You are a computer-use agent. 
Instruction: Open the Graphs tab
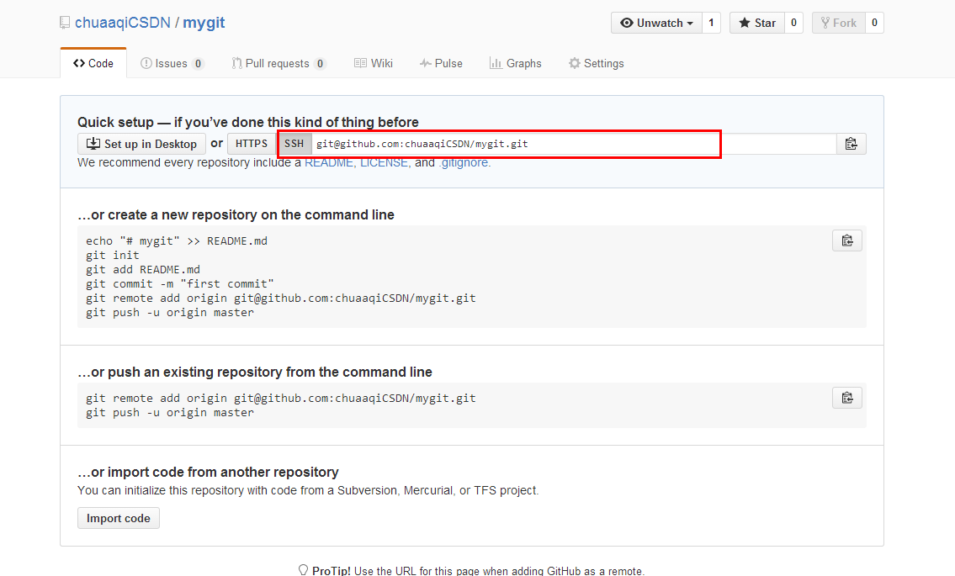coord(516,63)
